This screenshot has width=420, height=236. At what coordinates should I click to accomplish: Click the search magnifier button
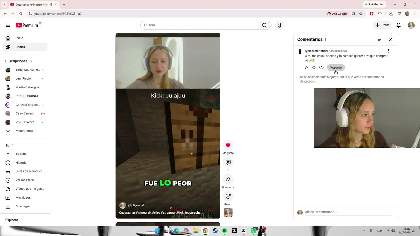pos(265,25)
